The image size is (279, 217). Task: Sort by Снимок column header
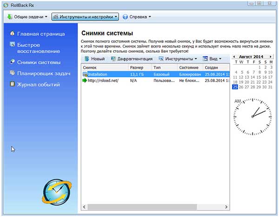point(105,68)
